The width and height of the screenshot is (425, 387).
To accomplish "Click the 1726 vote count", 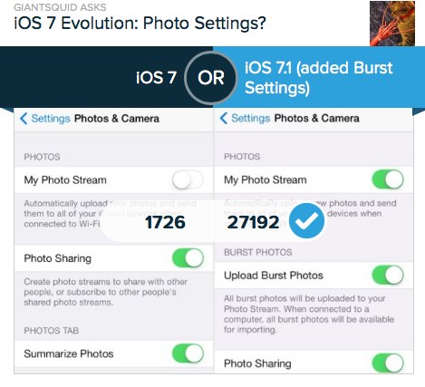I will [165, 222].
